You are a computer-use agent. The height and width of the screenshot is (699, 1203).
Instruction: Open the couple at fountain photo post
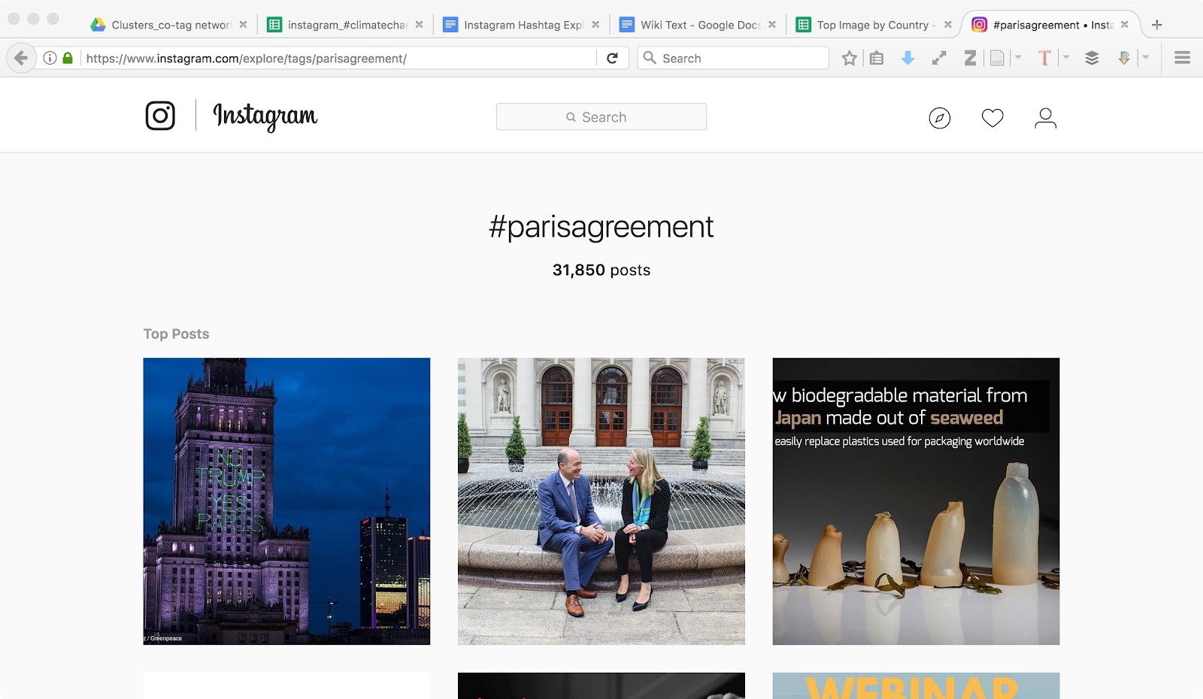pyautogui.click(x=601, y=501)
